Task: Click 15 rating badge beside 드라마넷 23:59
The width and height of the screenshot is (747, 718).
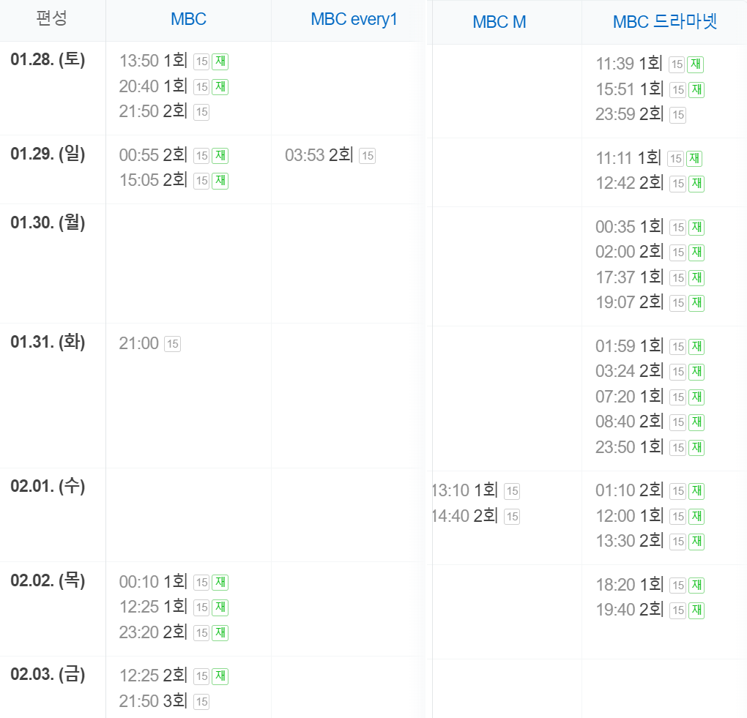Action: click(x=678, y=115)
